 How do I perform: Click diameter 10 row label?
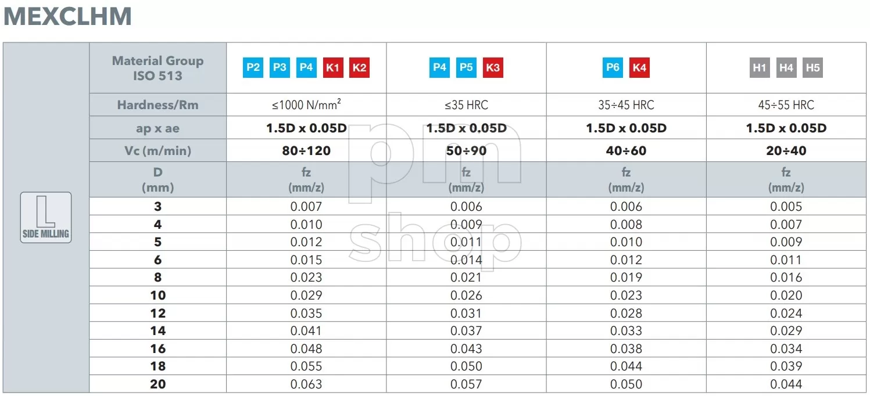click(158, 296)
